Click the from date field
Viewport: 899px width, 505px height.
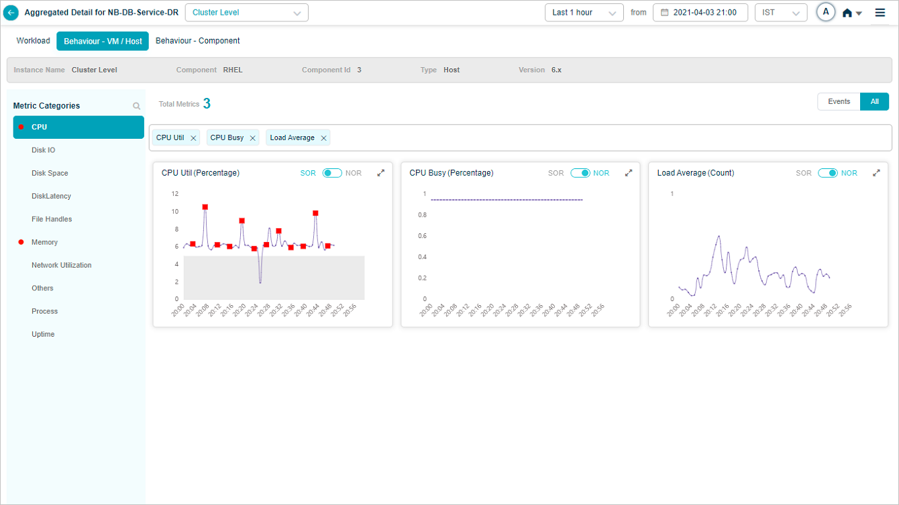pyautogui.click(x=700, y=13)
